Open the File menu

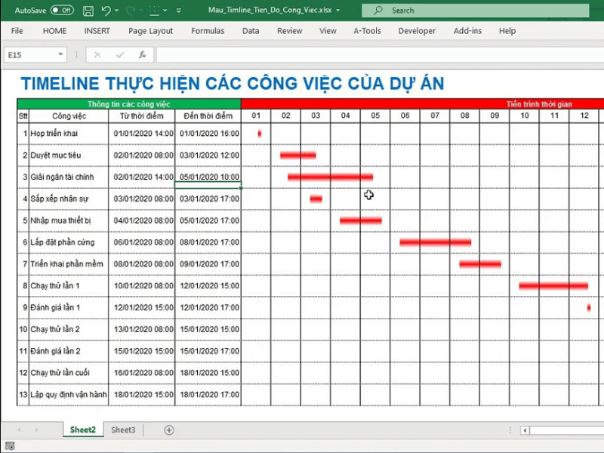click(17, 31)
